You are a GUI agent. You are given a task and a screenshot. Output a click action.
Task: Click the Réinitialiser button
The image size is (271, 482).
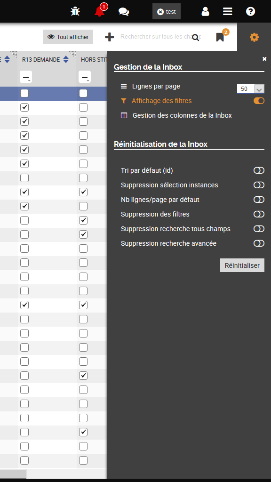click(242, 265)
